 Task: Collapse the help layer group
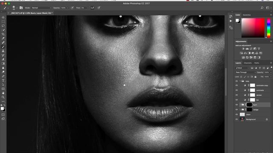(240, 81)
